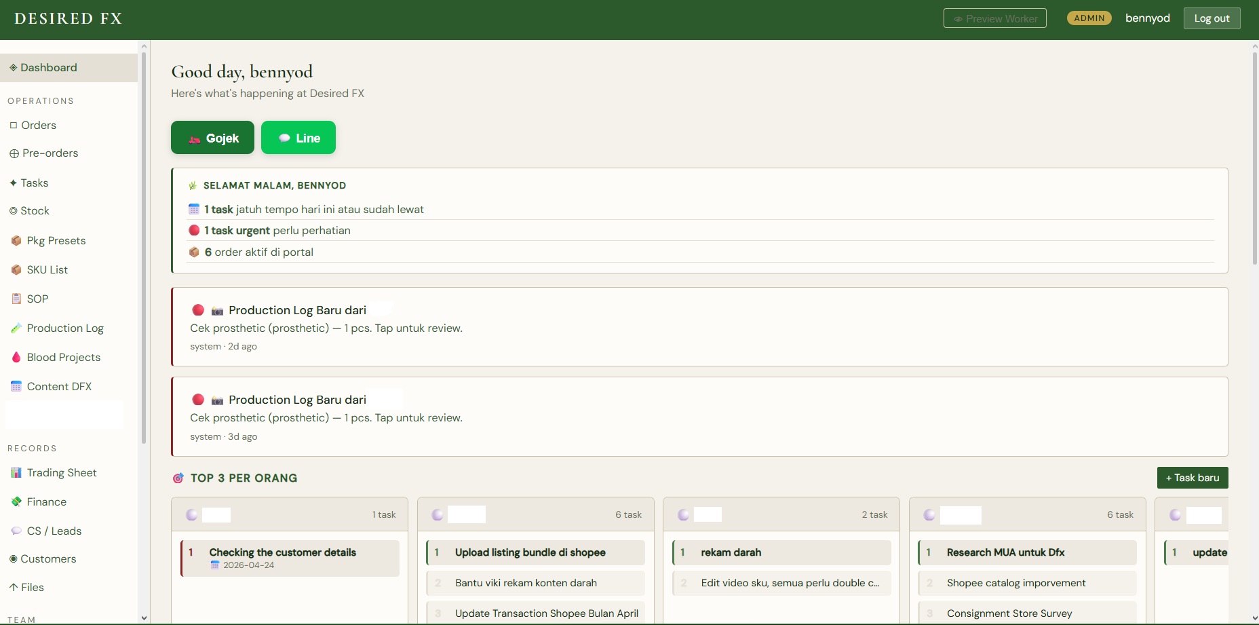Click the bennyod username in header
This screenshot has width=1259, height=625.
click(x=1148, y=18)
